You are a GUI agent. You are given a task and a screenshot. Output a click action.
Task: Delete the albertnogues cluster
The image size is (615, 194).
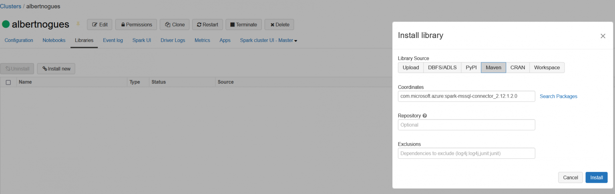pos(279,24)
